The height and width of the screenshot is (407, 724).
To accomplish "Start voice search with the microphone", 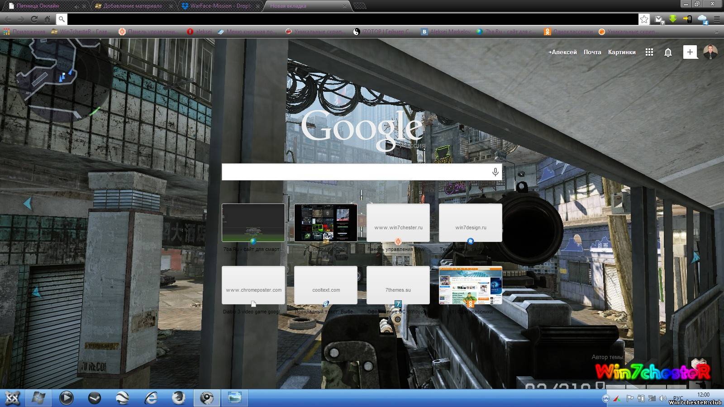I will [x=495, y=172].
